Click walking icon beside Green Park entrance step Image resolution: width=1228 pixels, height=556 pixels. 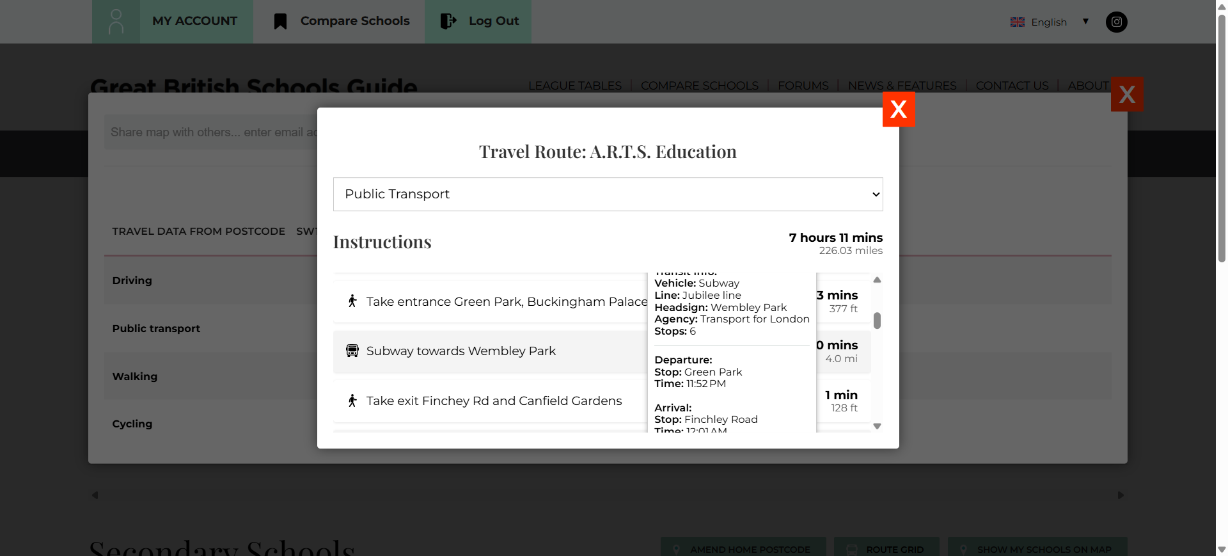click(x=352, y=301)
